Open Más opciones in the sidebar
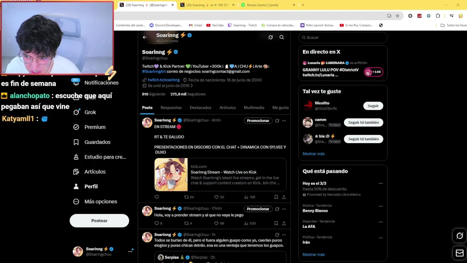Screen dimensions: 467x263 point(95,202)
